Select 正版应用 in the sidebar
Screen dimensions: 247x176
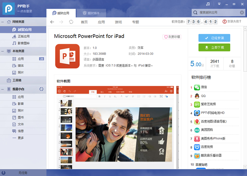coord(24,36)
